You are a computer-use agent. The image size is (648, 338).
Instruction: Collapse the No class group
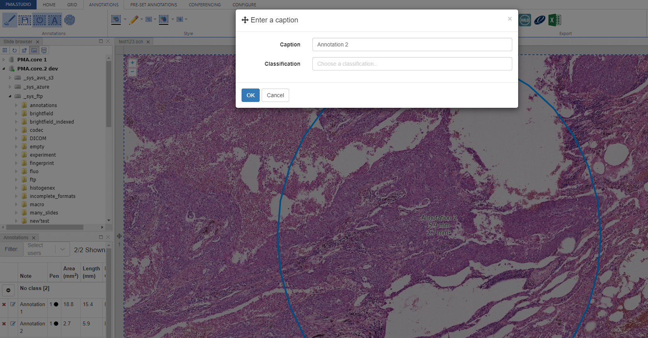(x=8, y=290)
